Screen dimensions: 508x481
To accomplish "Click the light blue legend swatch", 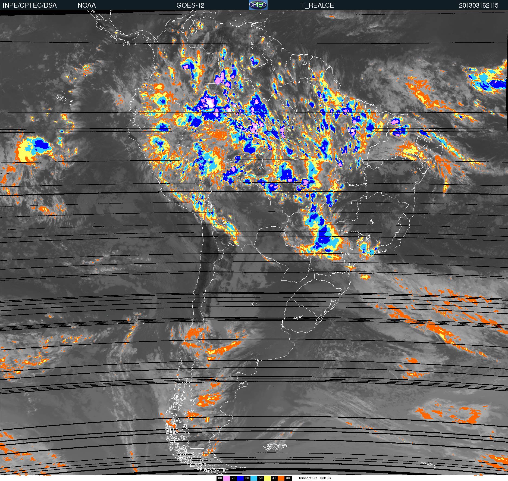I will 254,478.
